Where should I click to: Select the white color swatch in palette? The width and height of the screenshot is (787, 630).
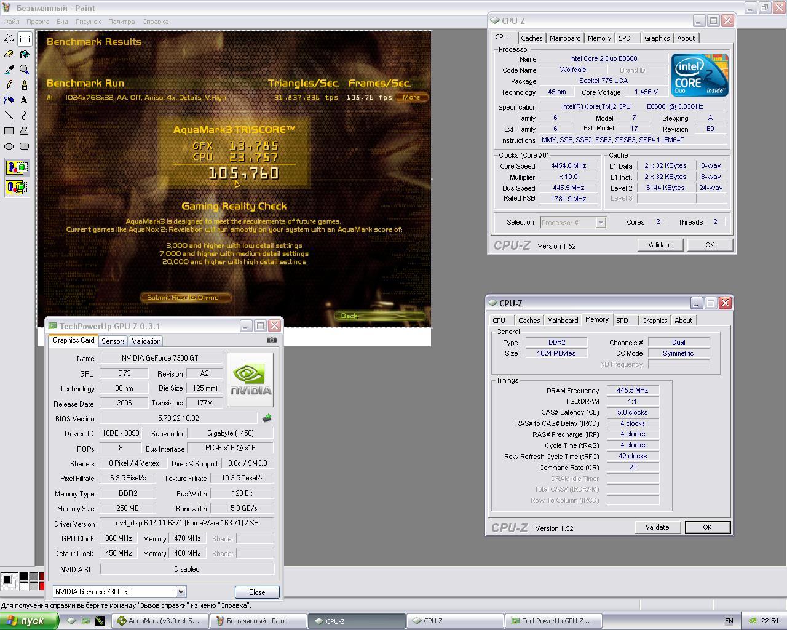23,585
